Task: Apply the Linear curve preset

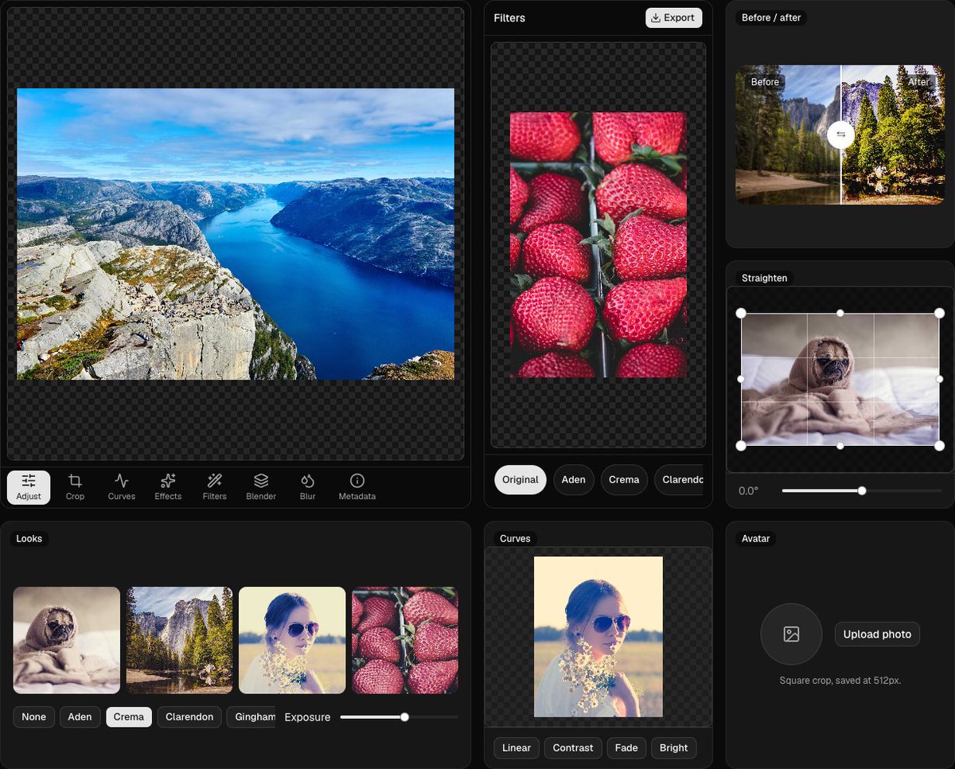Action: (516, 748)
